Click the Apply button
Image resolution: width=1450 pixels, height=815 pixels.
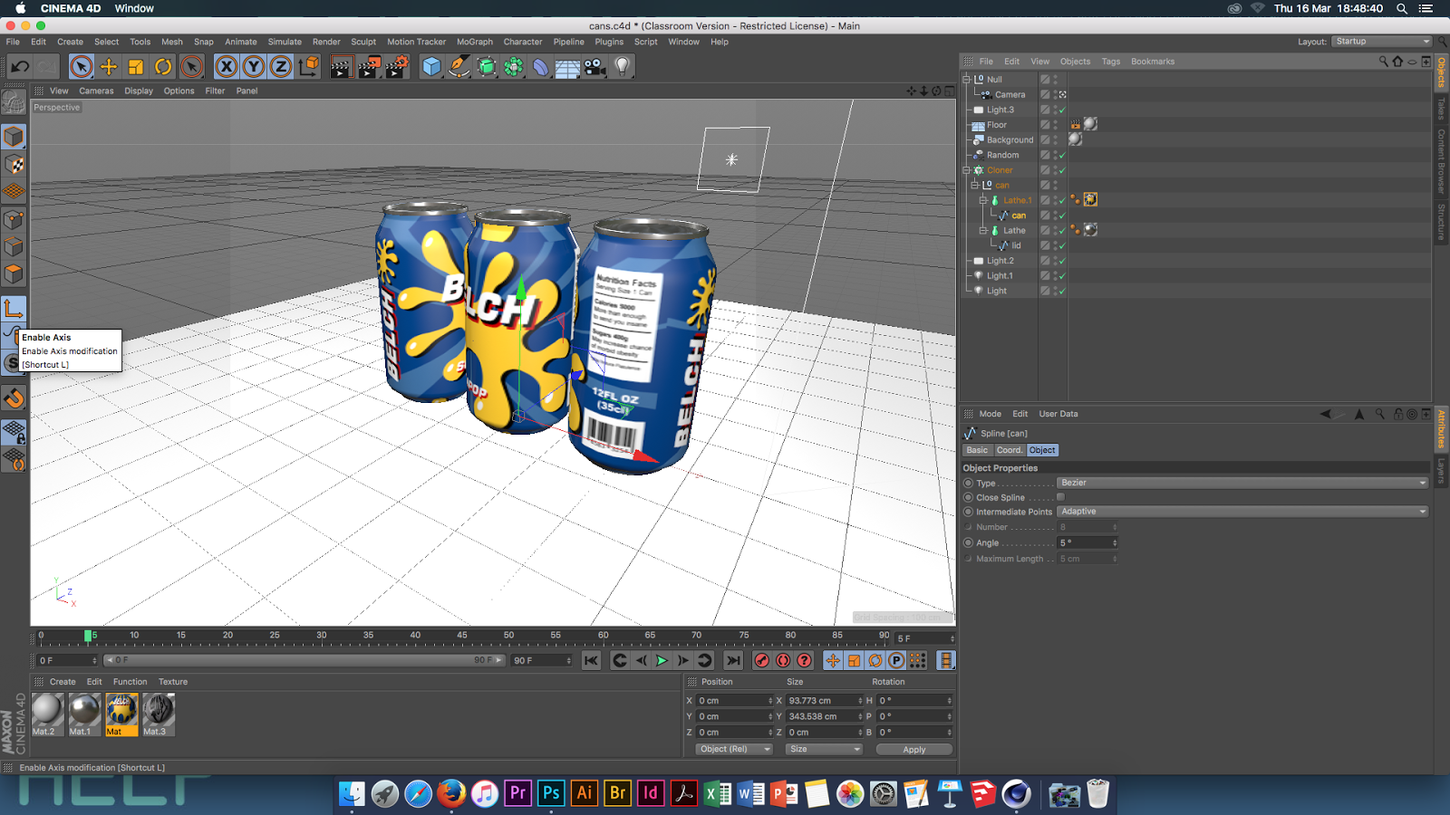913,750
